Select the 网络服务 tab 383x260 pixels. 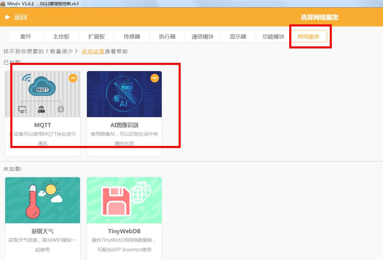[x=309, y=36]
